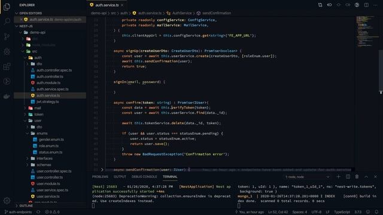Maximize the terminal panel with chevron up
The image size is (383, 215).
(x=366, y=177)
